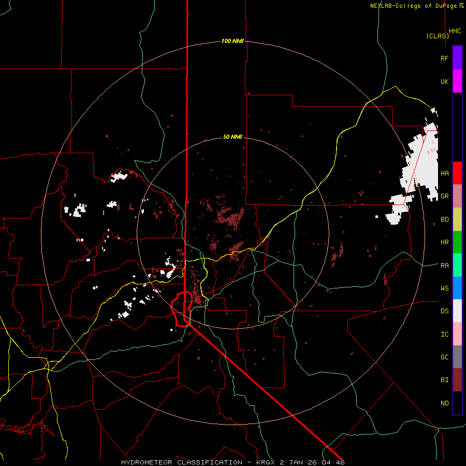Select the 'RA' legend label
Screen dimensions: 466x466
(444, 266)
